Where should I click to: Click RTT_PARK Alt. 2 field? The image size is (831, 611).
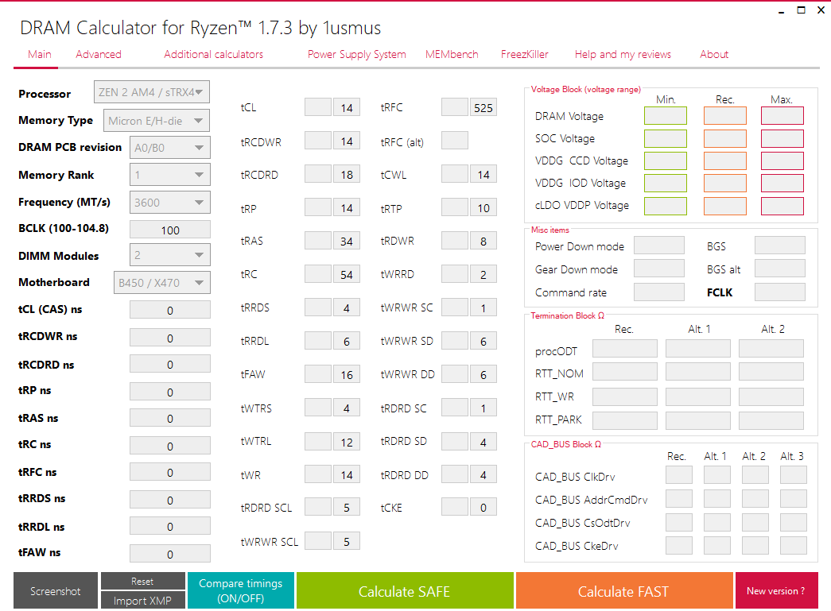pyautogui.click(x=771, y=420)
